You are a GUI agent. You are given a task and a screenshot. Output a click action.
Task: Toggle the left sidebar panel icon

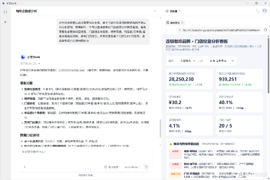click(x=5, y=12)
